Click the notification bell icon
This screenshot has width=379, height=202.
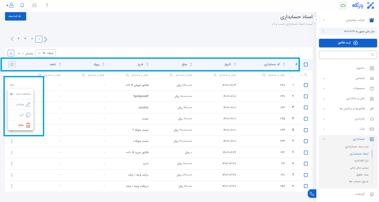click(x=22, y=5)
